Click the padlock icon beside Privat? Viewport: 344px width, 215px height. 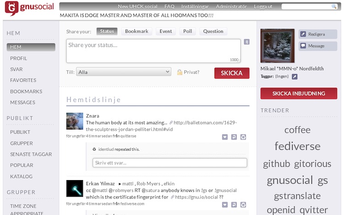point(179,72)
